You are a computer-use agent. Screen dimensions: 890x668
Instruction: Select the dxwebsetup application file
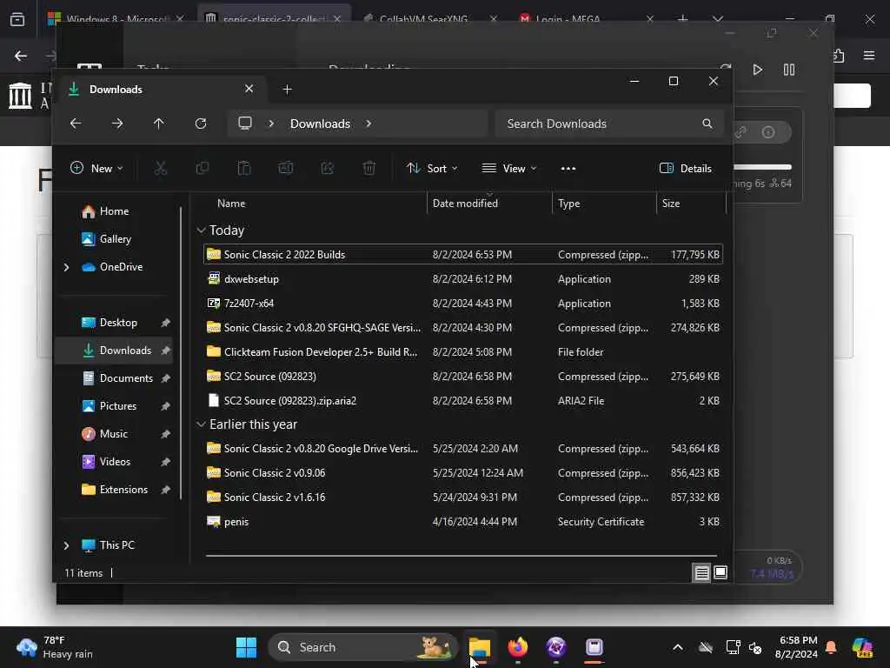(463, 279)
